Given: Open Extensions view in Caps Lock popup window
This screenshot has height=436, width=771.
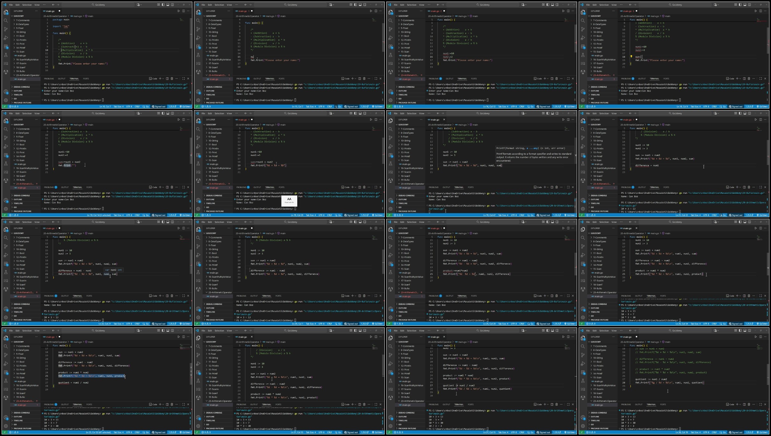Looking at the screenshot, I should coord(198,155).
